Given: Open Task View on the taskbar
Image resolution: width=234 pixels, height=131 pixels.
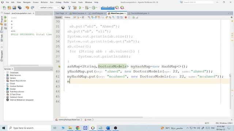Looking at the screenshot, I should pos(55,128).
